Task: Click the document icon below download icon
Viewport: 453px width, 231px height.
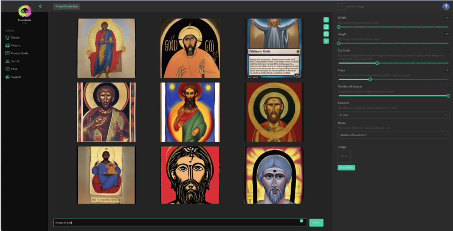Action: [x=326, y=34]
